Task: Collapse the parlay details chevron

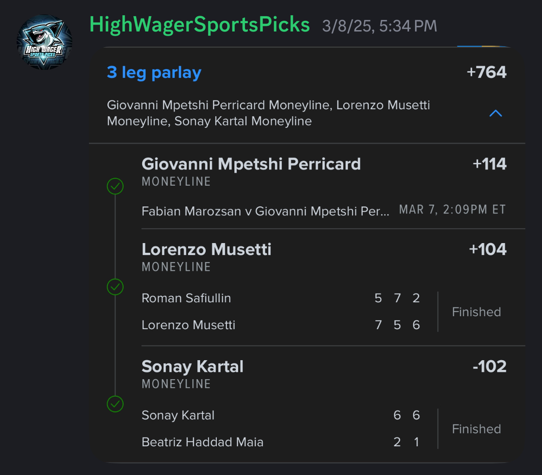Action: pos(495,113)
